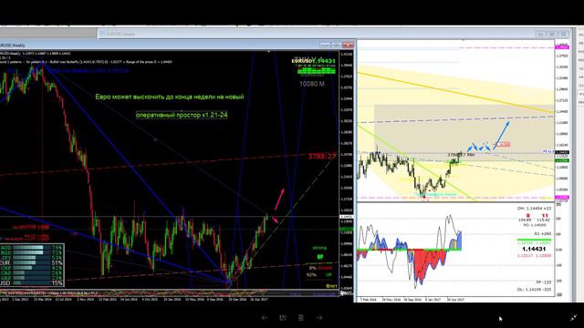Maximize the outer EURUSD window at top right
584x328 pixels.
tap(552, 34)
